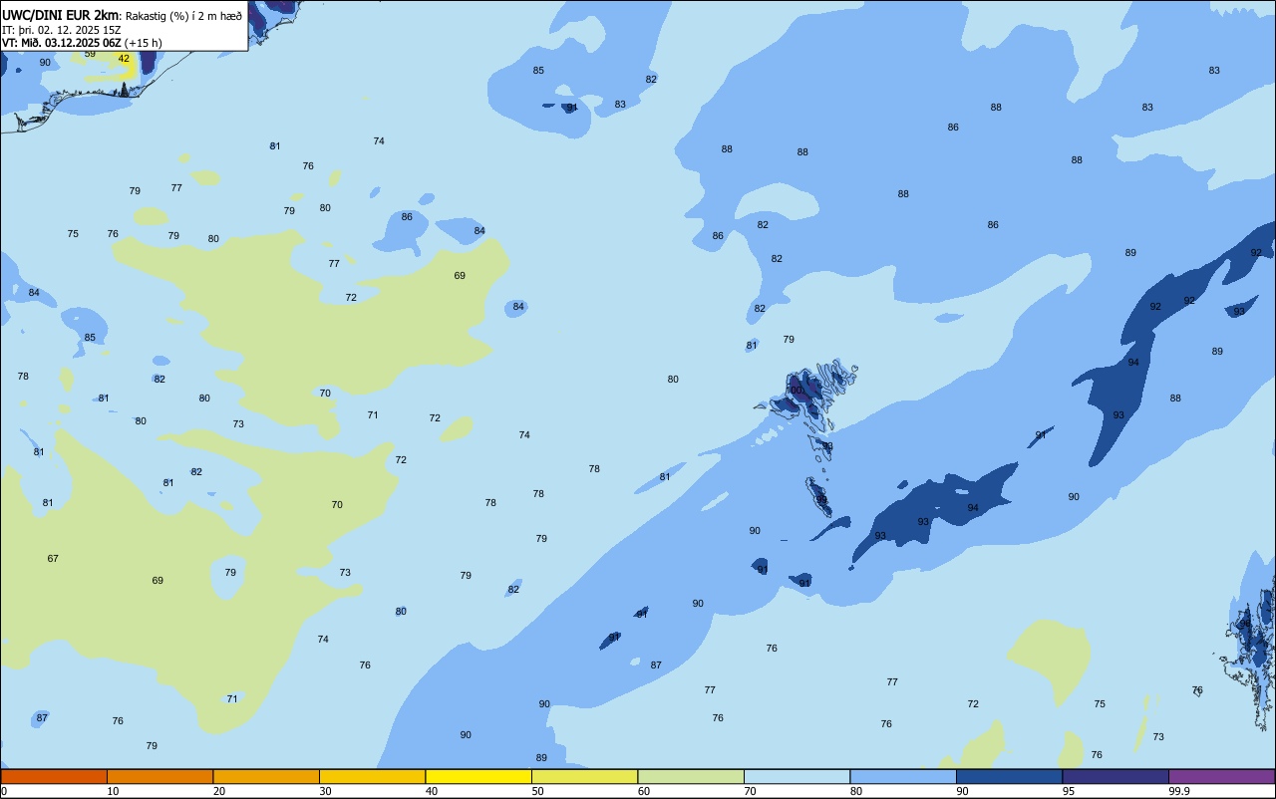Screen dimensions: 1276x799
Task: Click the legend tick label '99.9'
Action: [x=1179, y=791]
